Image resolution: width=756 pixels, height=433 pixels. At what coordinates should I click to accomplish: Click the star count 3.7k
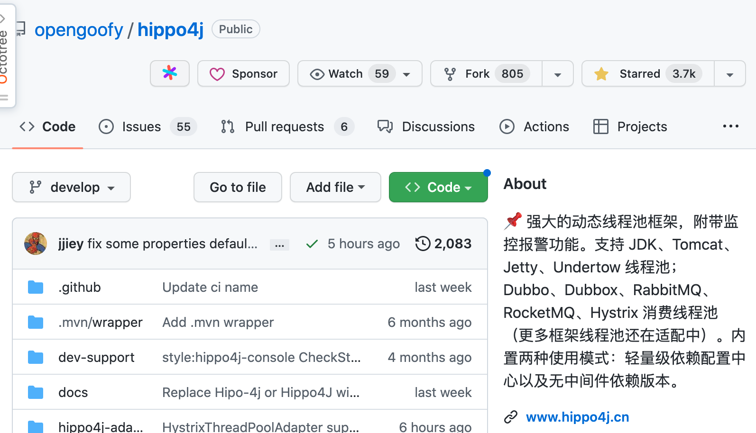(684, 73)
